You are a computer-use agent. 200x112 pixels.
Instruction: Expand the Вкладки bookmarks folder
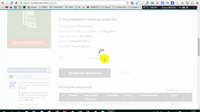coord(133,7)
